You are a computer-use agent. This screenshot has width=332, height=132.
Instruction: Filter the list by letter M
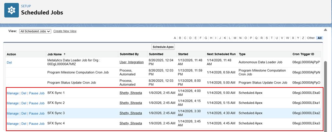(235, 38)
